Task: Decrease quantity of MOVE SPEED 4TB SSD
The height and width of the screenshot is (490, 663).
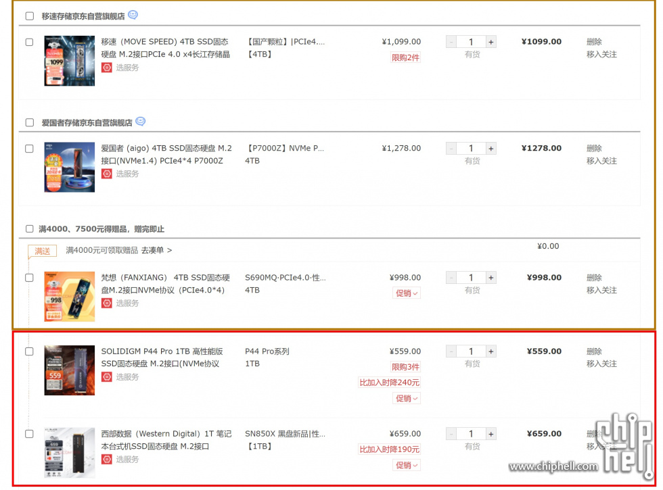Action: coord(451,42)
